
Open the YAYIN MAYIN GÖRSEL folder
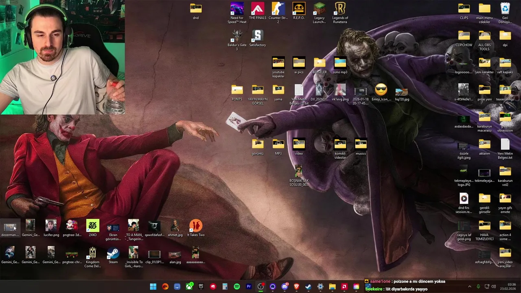[x=258, y=94]
